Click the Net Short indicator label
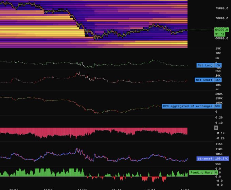Viewport: 231px width, 190px height. pyautogui.click(x=204, y=80)
